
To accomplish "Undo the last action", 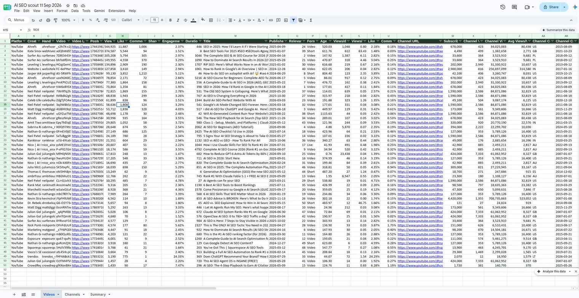I will point(33,20).
